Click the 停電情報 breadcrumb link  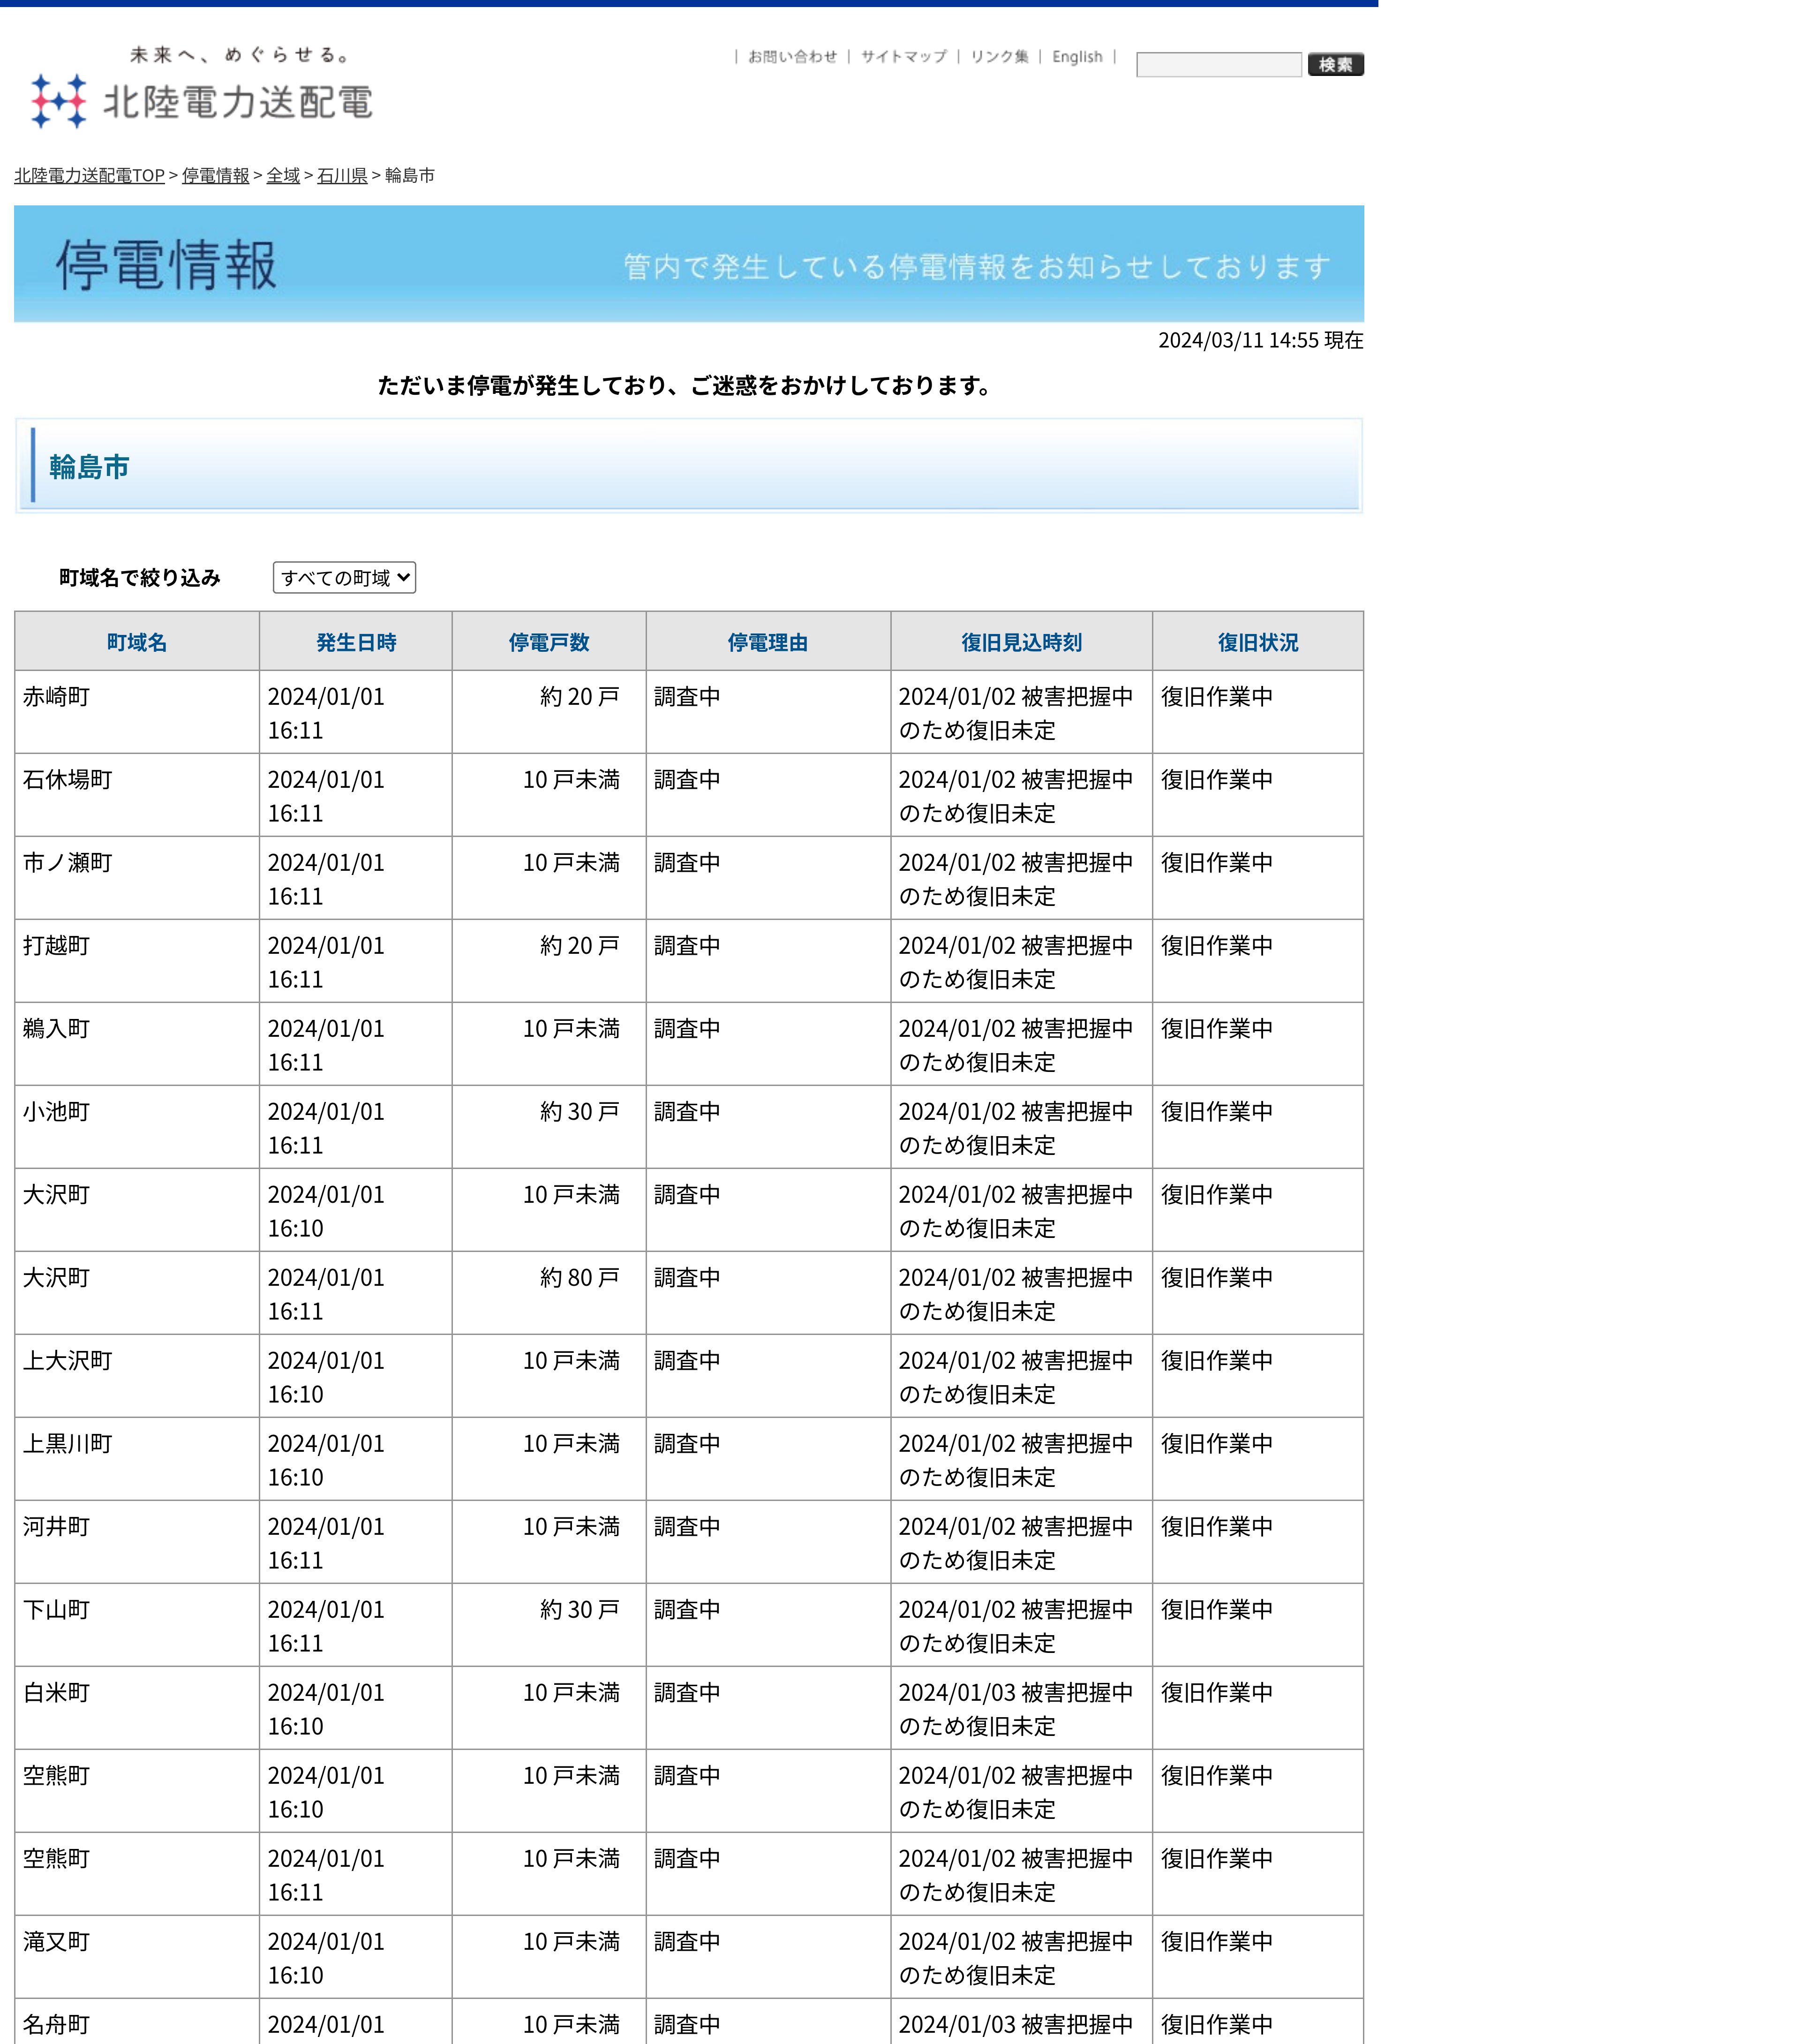[x=215, y=176]
